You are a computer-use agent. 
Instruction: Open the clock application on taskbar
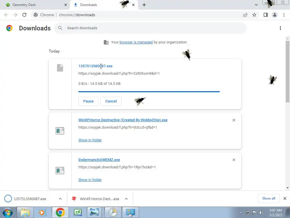pos(113,212)
